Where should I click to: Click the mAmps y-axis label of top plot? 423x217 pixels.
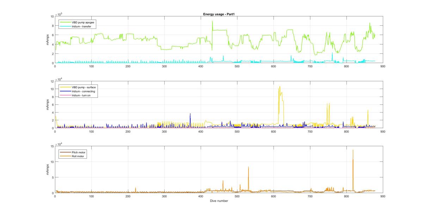48,40
